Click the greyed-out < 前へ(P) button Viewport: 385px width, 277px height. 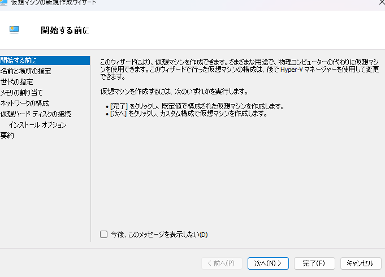pyautogui.click(x=222, y=263)
